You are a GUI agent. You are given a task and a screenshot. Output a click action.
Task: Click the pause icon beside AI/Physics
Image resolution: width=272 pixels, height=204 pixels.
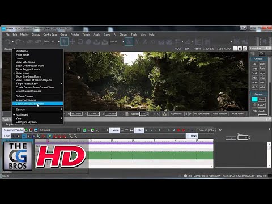click(186, 114)
